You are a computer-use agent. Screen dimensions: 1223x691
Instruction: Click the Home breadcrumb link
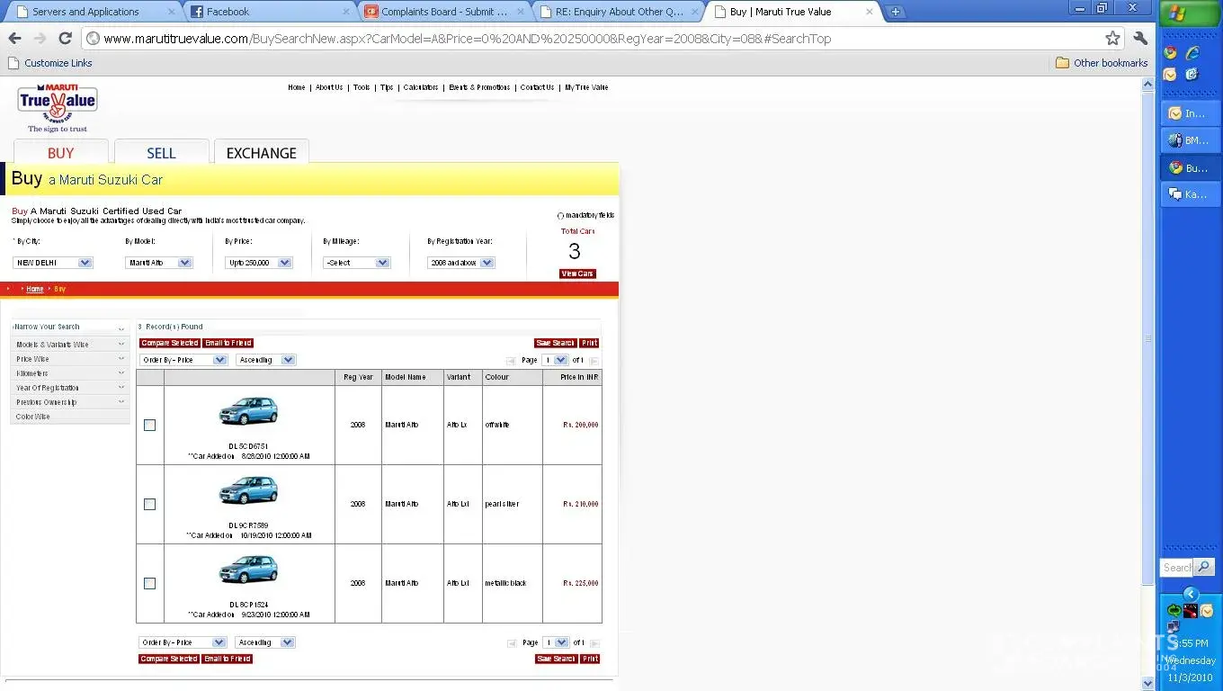(x=34, y=289)
